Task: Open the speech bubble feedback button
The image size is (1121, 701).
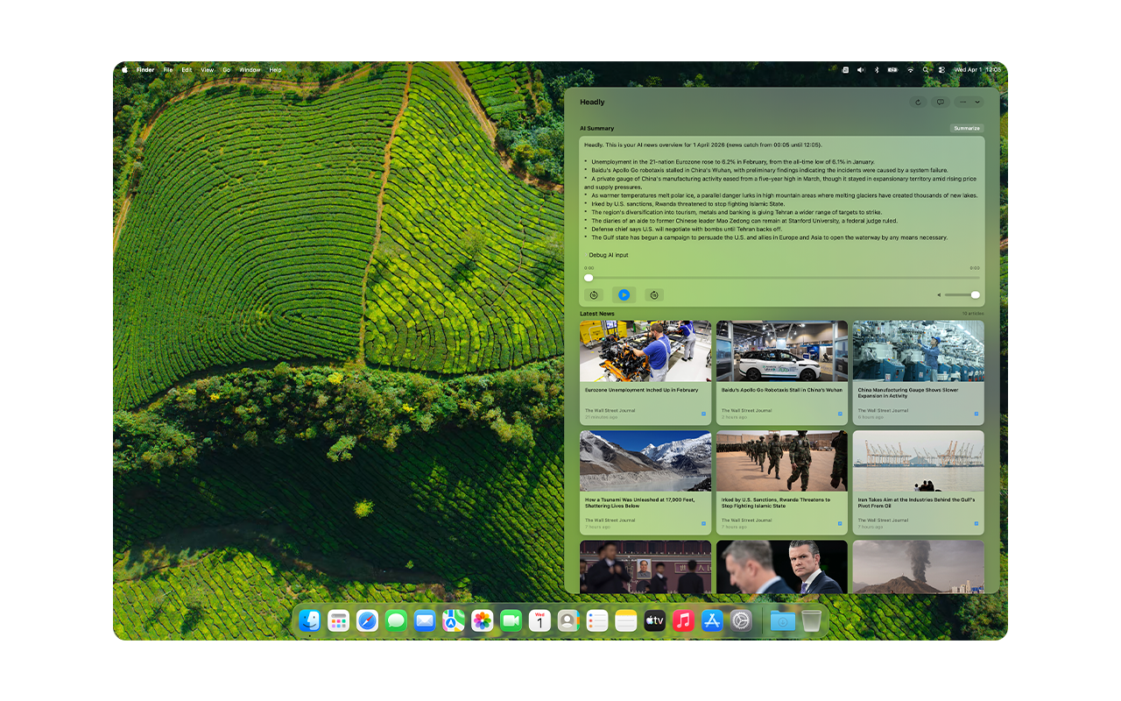Action: 941,103
